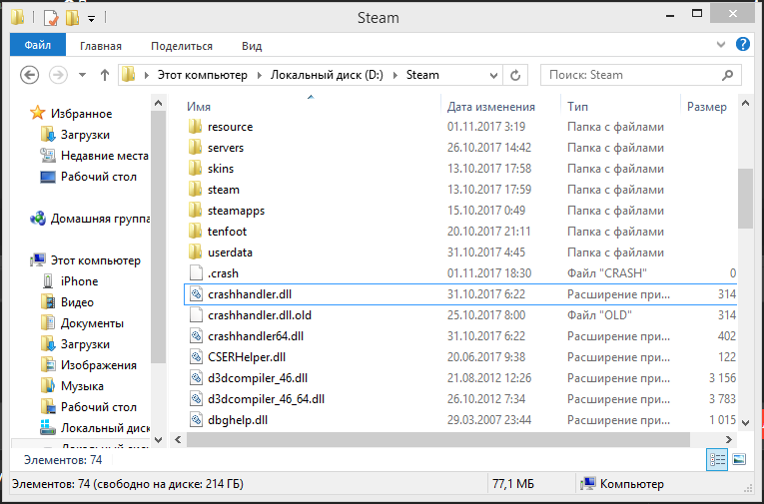Expand the chevron after Этот компьютер breadcrumb
The height and width of the screenshot is (504, 764).
tap(260, 75)
